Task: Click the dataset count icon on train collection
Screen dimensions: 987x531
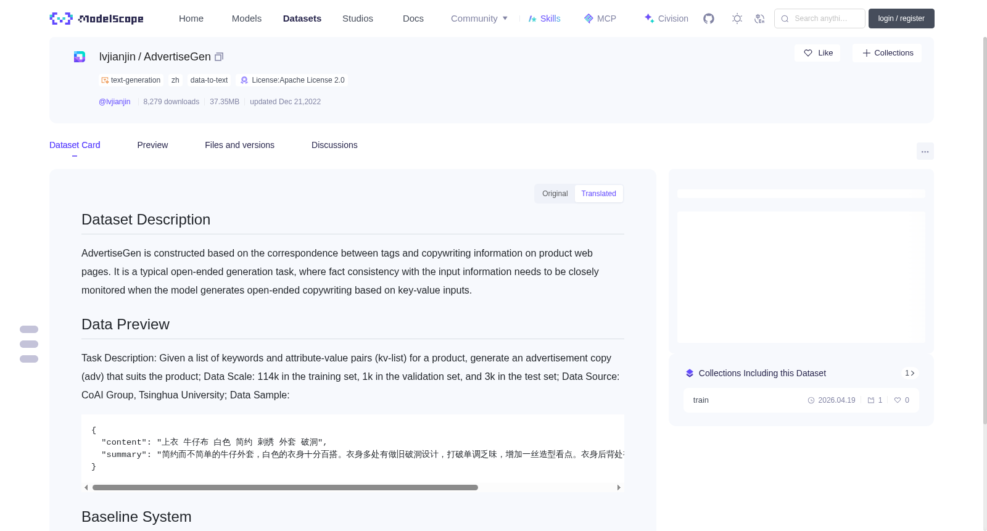Action: tap(871, 400)
